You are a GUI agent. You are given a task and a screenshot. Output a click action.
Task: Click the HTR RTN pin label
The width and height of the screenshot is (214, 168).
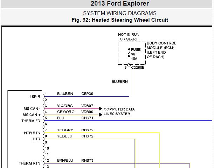pos(32,133)
